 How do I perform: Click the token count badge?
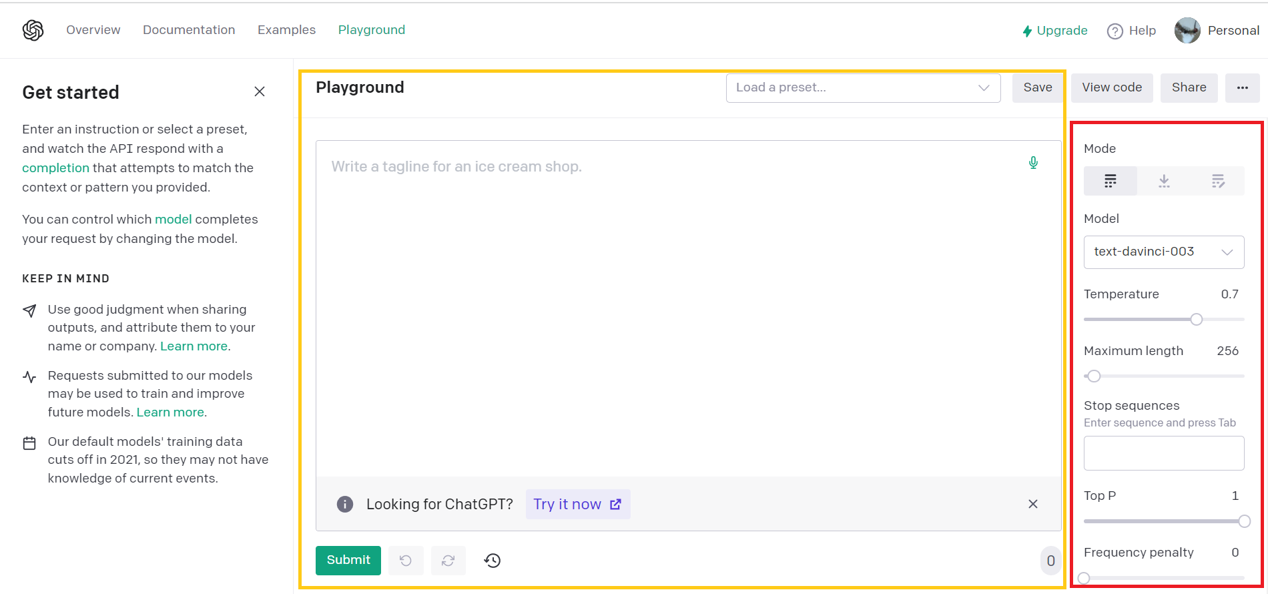(1050, 561)
